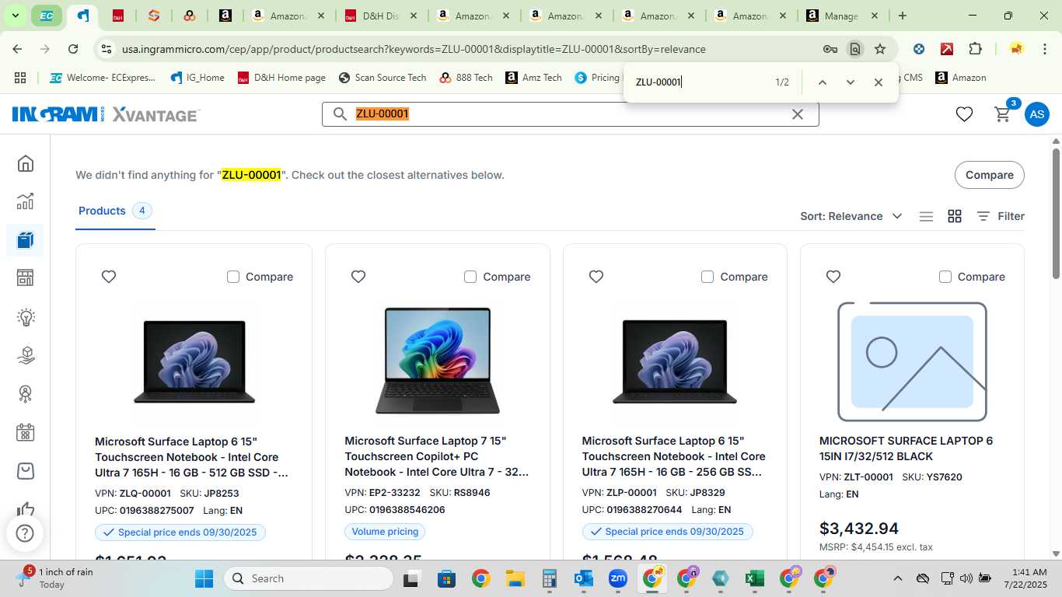The image size is (1062, 597).
Task: Open the wishlist heart icon in header
Action: pyautogui.click(x=964, y=114)
